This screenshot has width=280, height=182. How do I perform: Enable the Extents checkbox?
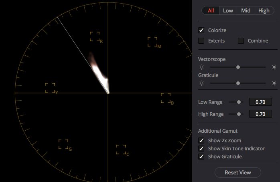[201, 40]
